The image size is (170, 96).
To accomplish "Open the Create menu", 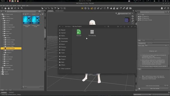I will [7, 6].
